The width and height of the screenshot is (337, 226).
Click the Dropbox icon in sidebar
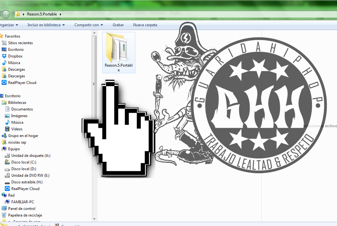4,56
